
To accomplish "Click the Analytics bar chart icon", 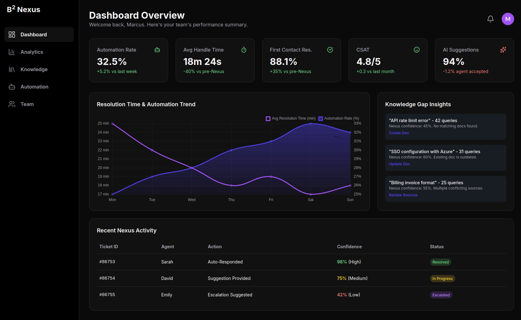I will tap(12, 52).
